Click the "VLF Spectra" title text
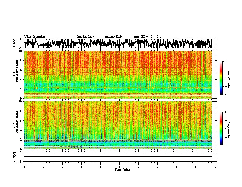The width and height of the screenshot is (242, 187). tap(35, 37)
